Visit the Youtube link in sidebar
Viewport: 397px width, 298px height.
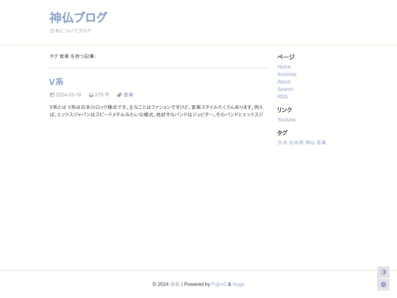click(287, 120)
